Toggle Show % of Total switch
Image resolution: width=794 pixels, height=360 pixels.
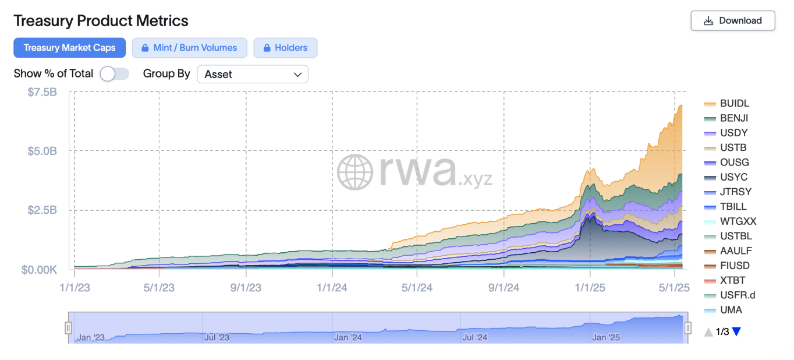(114, 74)
